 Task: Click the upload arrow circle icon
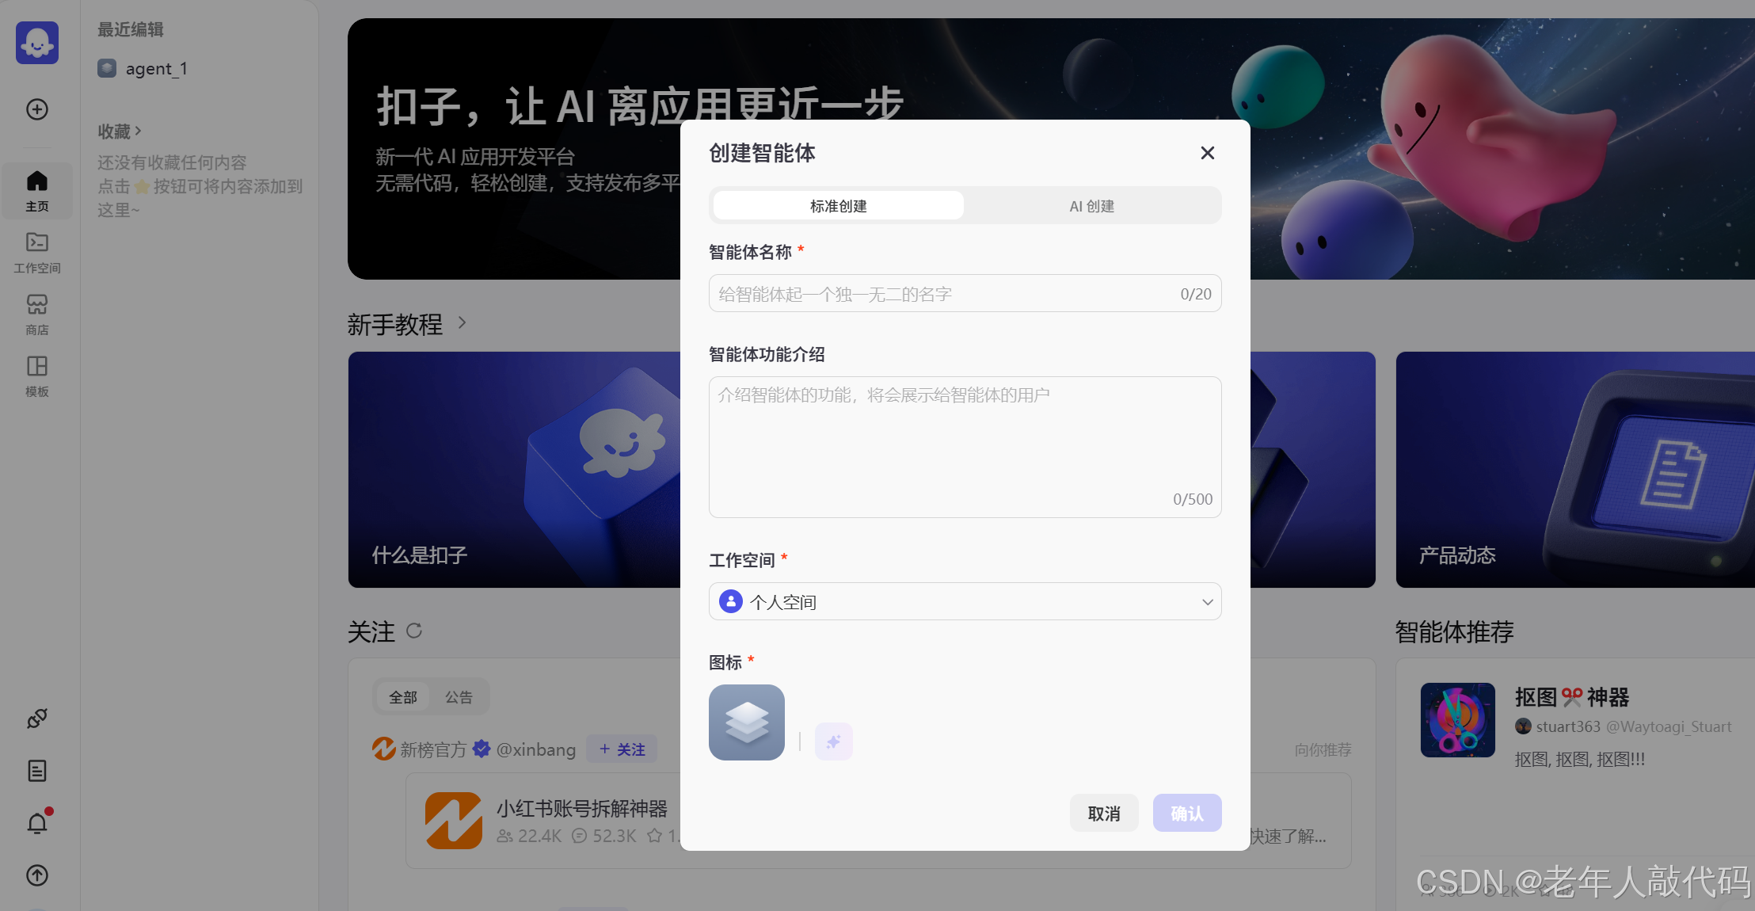[37, 875]
